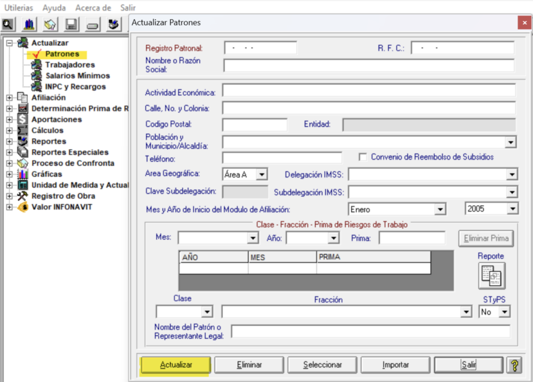533x382 pixels.
Task: Click the INPC y Recargos tree icon
Action: click(x=36, y=86)
